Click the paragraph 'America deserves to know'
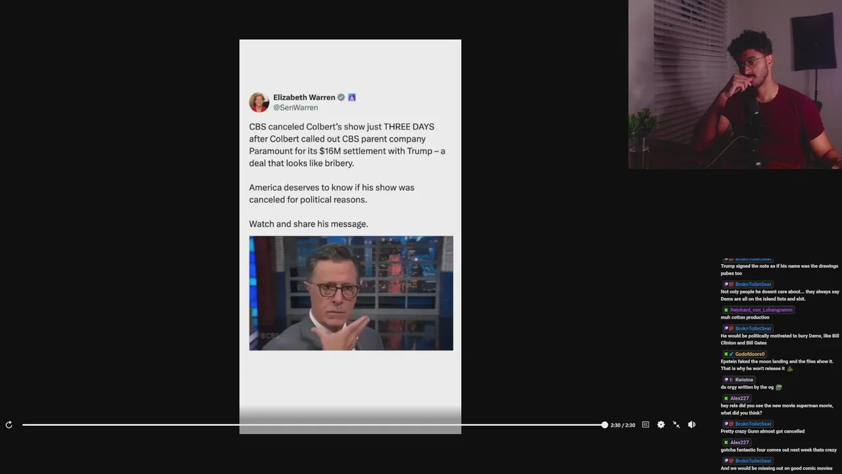This screenshot has width=842, height=474. (x=332, y=194)
